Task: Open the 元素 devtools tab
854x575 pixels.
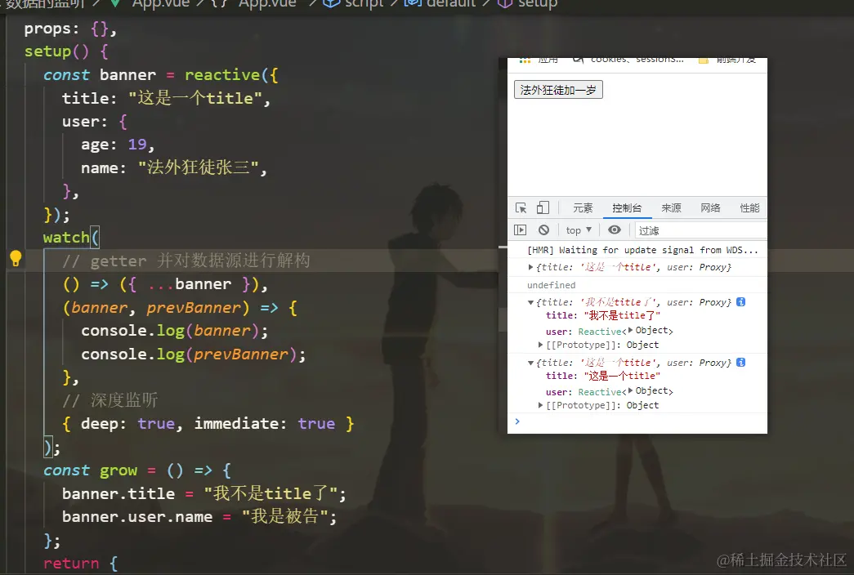Action: pos(582,208)
